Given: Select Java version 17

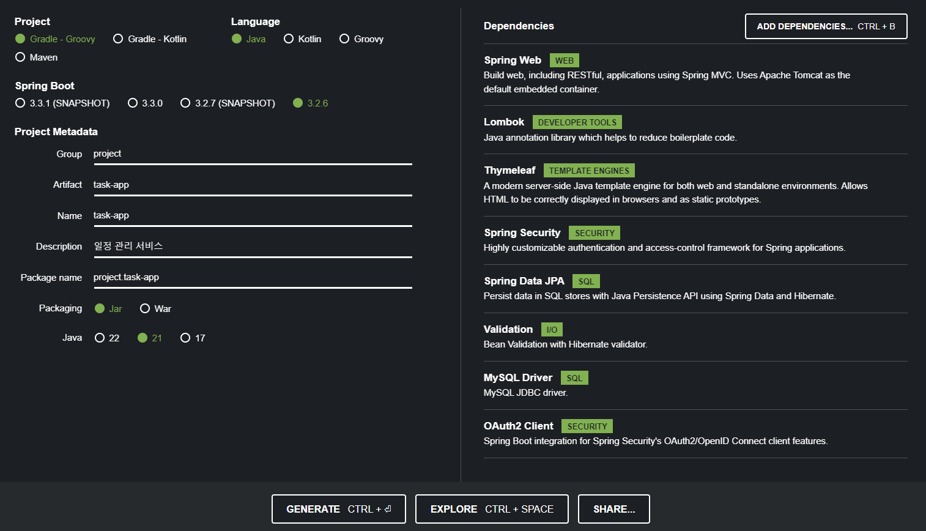Looking at the screenshot, I should coord(193,338).
